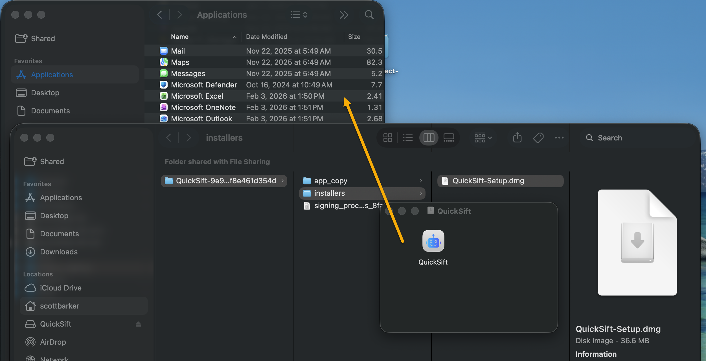
Task: Click the Microsoft Defender icon
Action: [164, 85]
